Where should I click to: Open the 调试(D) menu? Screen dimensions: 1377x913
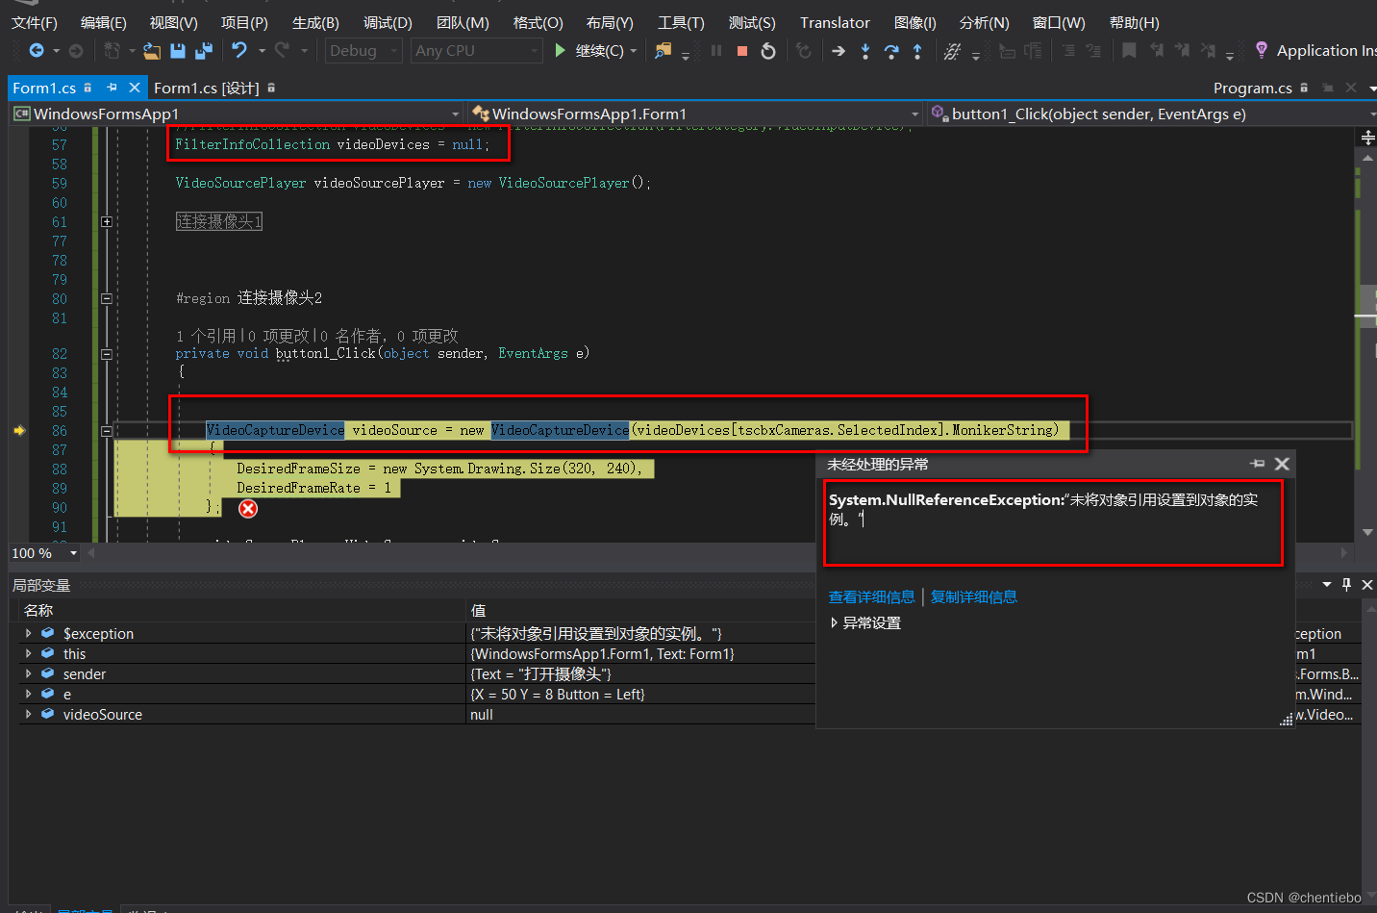[x=388, y=22]
